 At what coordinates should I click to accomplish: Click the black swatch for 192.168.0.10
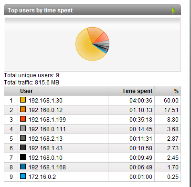click(x=23, y=157)
